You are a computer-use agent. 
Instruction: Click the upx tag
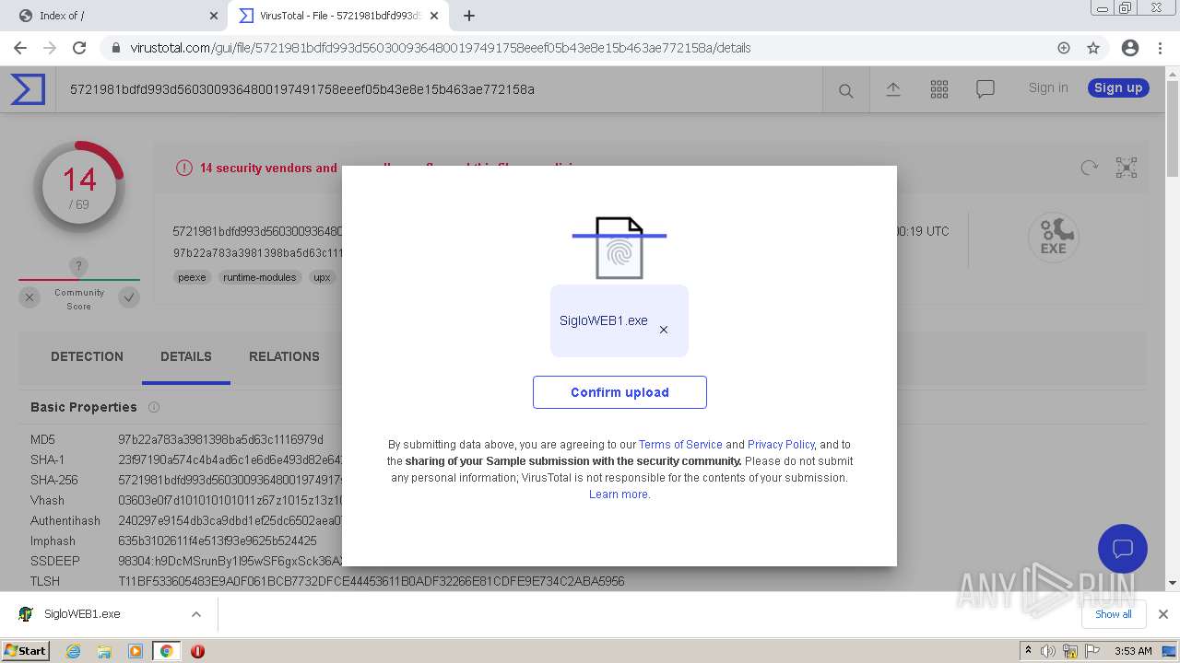[322, 277]
